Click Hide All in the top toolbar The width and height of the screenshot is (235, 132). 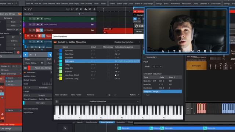coord(37,4)
